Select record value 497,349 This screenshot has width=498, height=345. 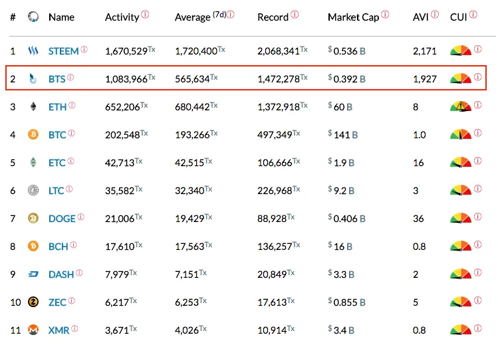275,135
